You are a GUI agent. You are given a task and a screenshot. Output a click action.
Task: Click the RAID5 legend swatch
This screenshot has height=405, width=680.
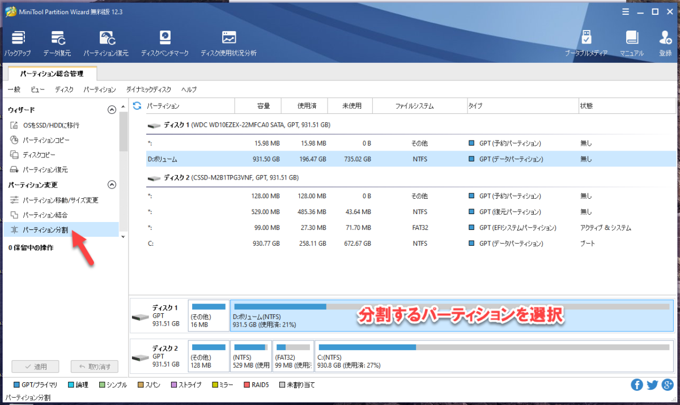click(x=246, y=385)
